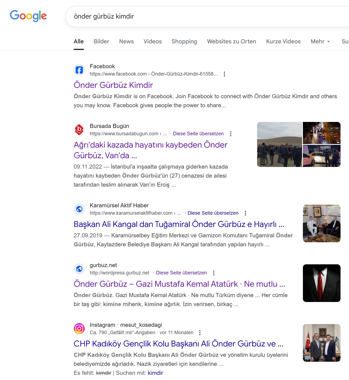
Task: Switch to the Bilder tab
Action: pyautogui.click(x=101, y=41)
